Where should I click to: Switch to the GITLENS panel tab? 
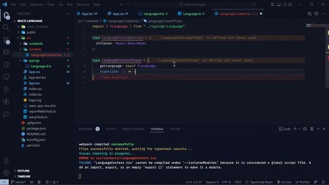175,129
